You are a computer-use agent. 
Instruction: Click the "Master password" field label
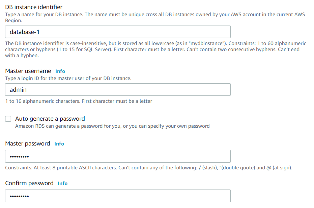click(x=28, y=143)
